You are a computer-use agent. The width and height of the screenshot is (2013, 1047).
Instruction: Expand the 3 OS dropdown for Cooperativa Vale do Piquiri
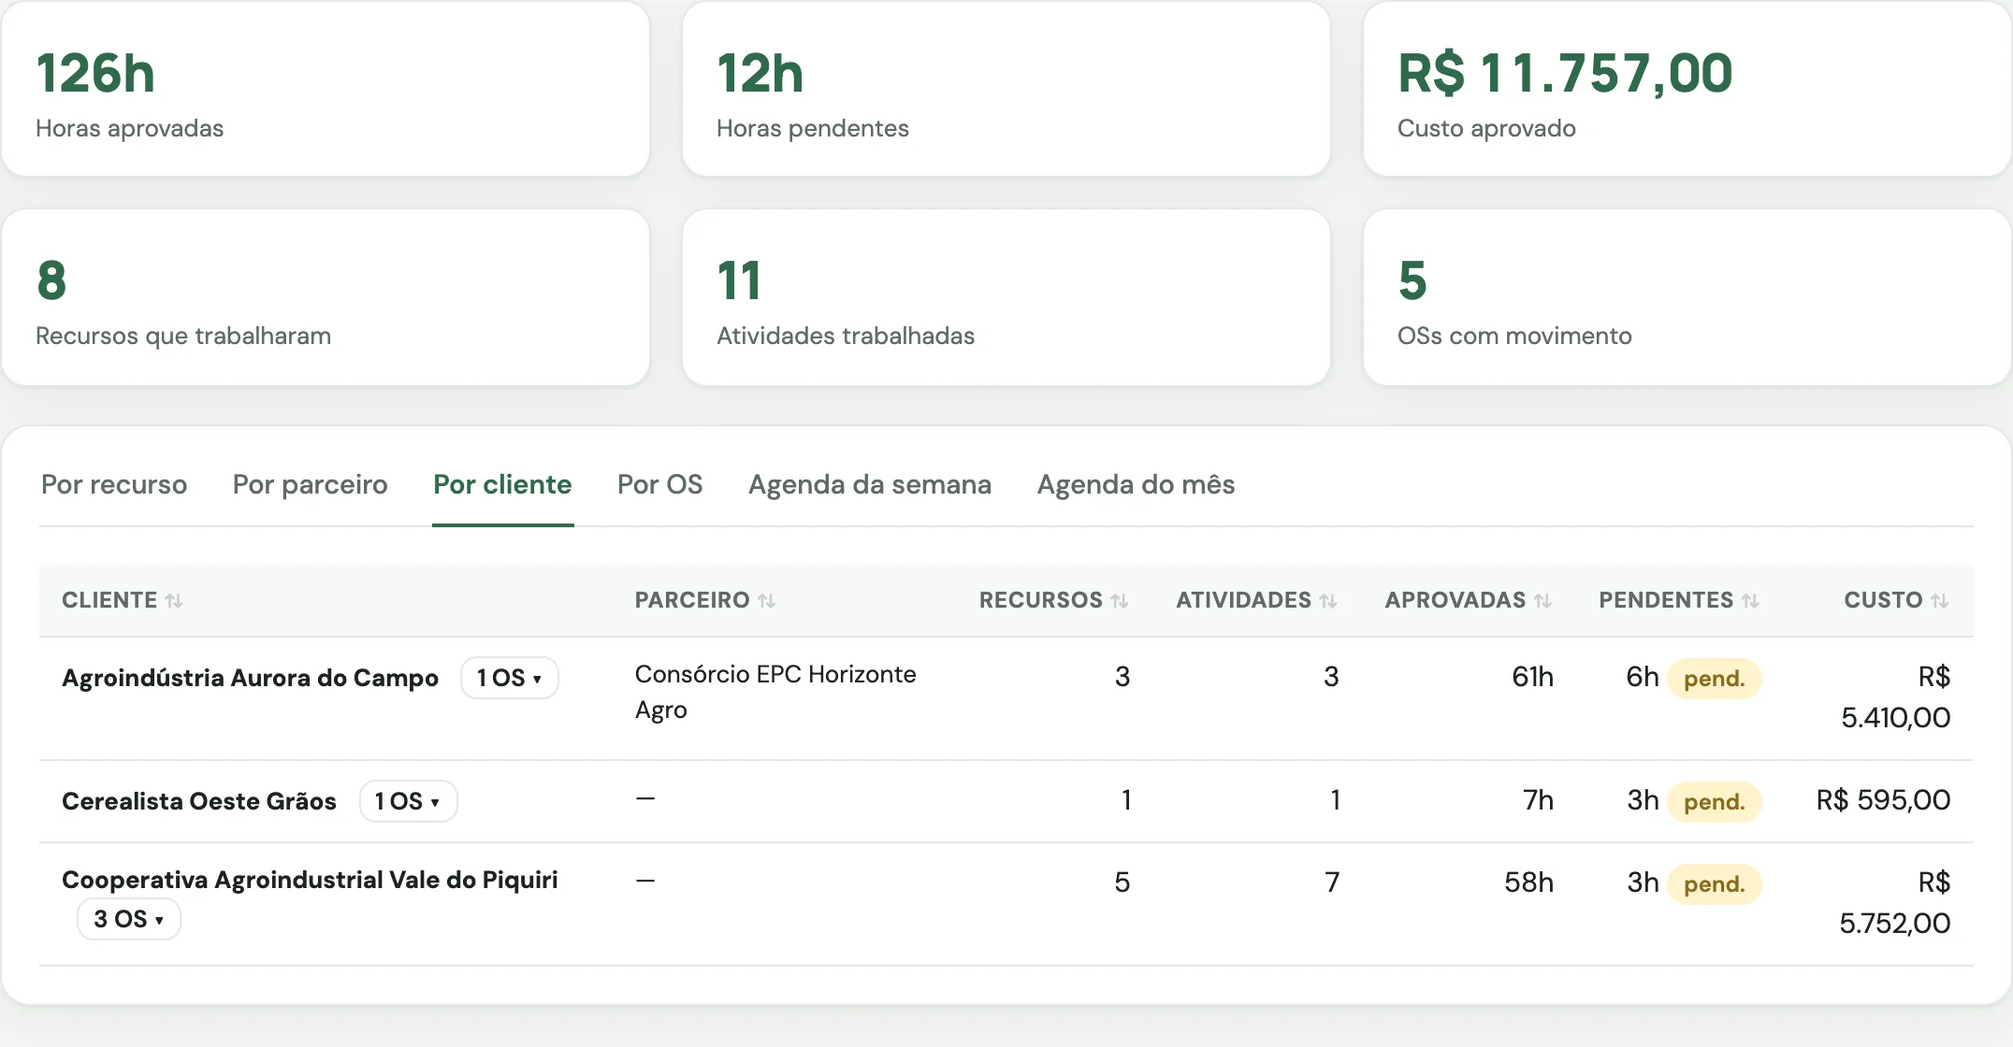[129, 919]
